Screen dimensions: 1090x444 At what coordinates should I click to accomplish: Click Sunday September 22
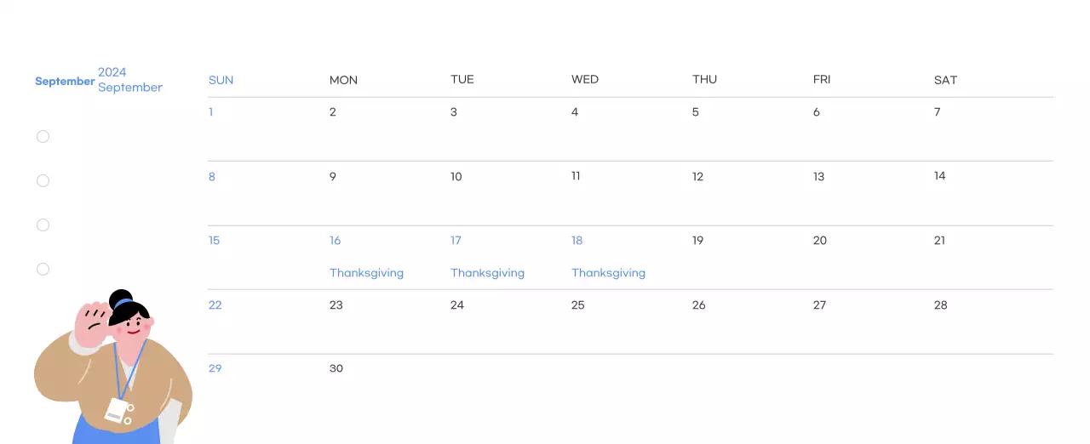[x=215, y=305]
